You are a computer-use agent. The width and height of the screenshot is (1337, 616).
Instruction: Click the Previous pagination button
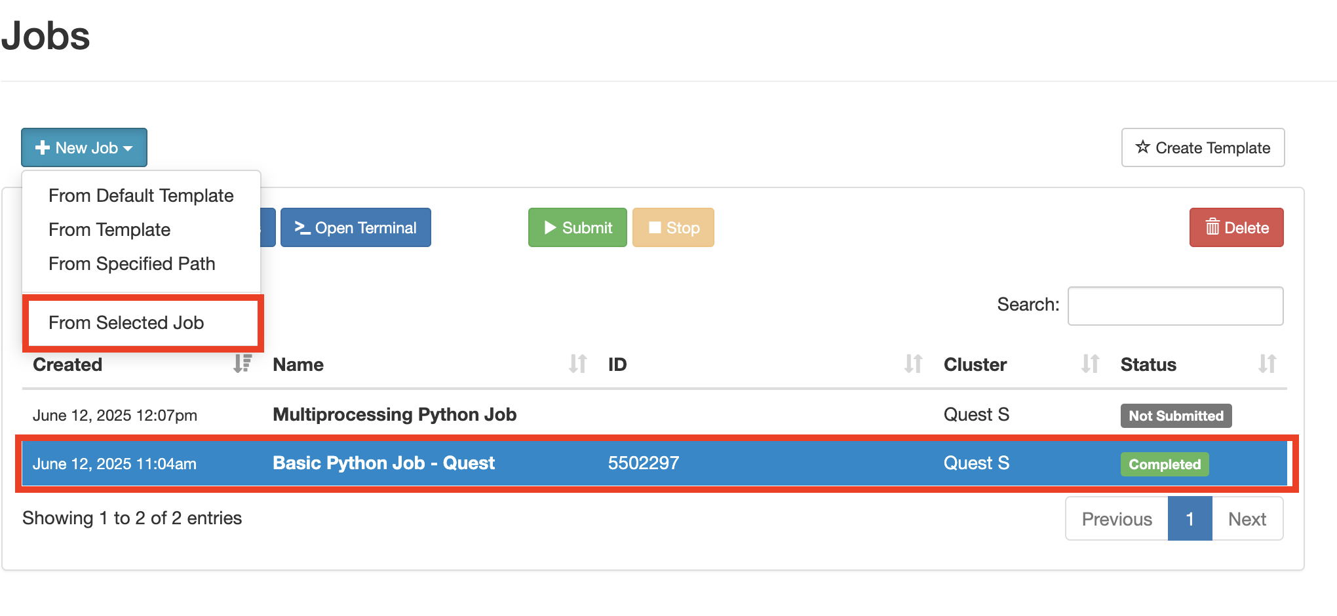coord(1117,518)
